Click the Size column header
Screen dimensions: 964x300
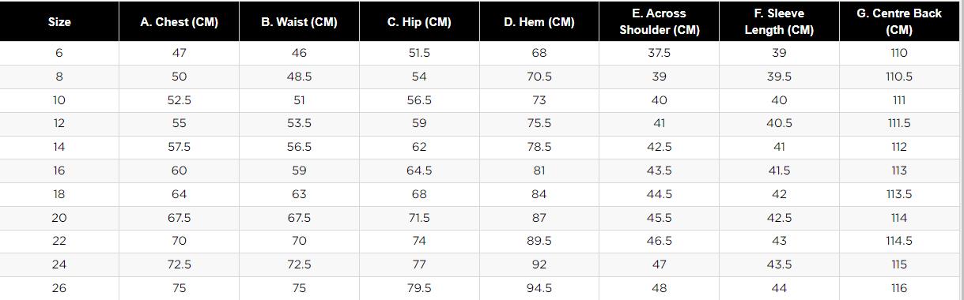click(x=59, y=22)
